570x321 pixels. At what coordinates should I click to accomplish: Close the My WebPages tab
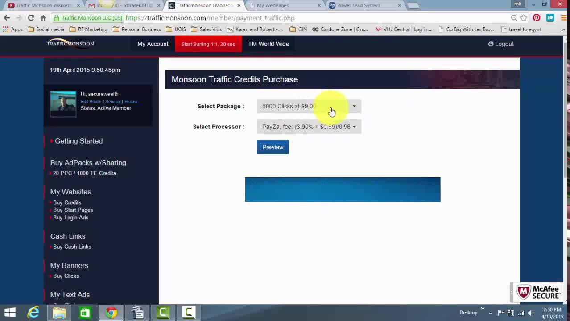(319, 5)
